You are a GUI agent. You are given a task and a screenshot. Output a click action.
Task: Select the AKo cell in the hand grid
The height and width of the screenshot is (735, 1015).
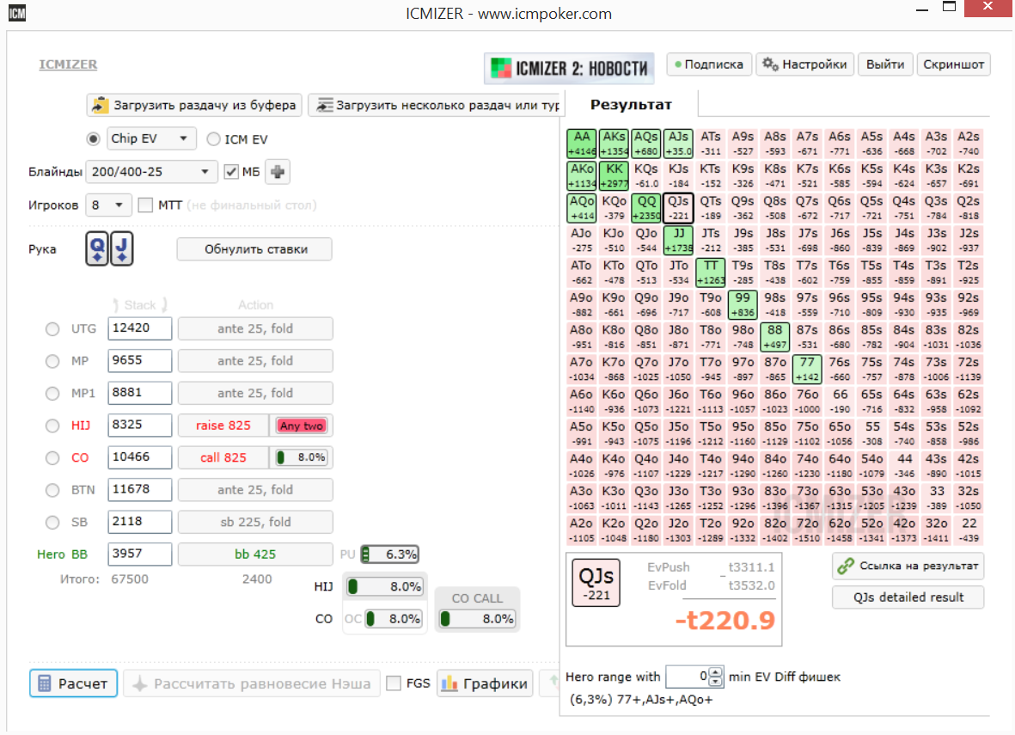[582, 175]
